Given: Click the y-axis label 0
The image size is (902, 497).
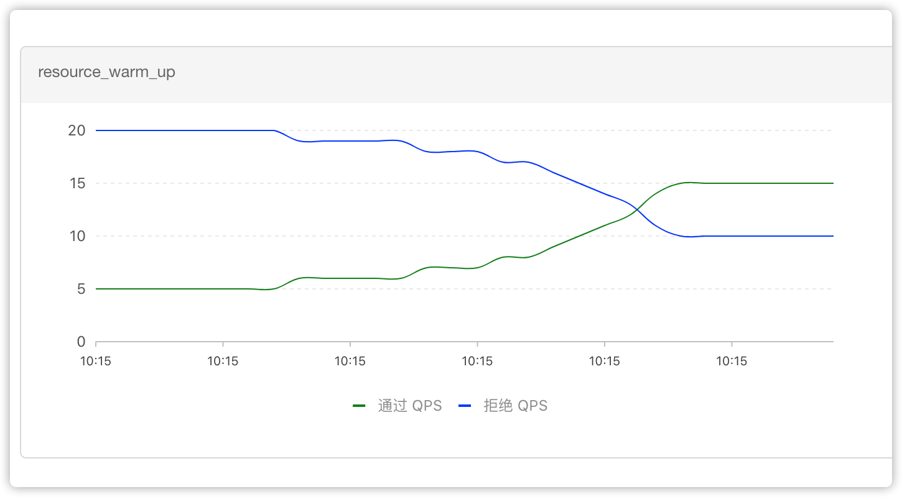Looking at the screenshot, I should [x=81, y=342].
